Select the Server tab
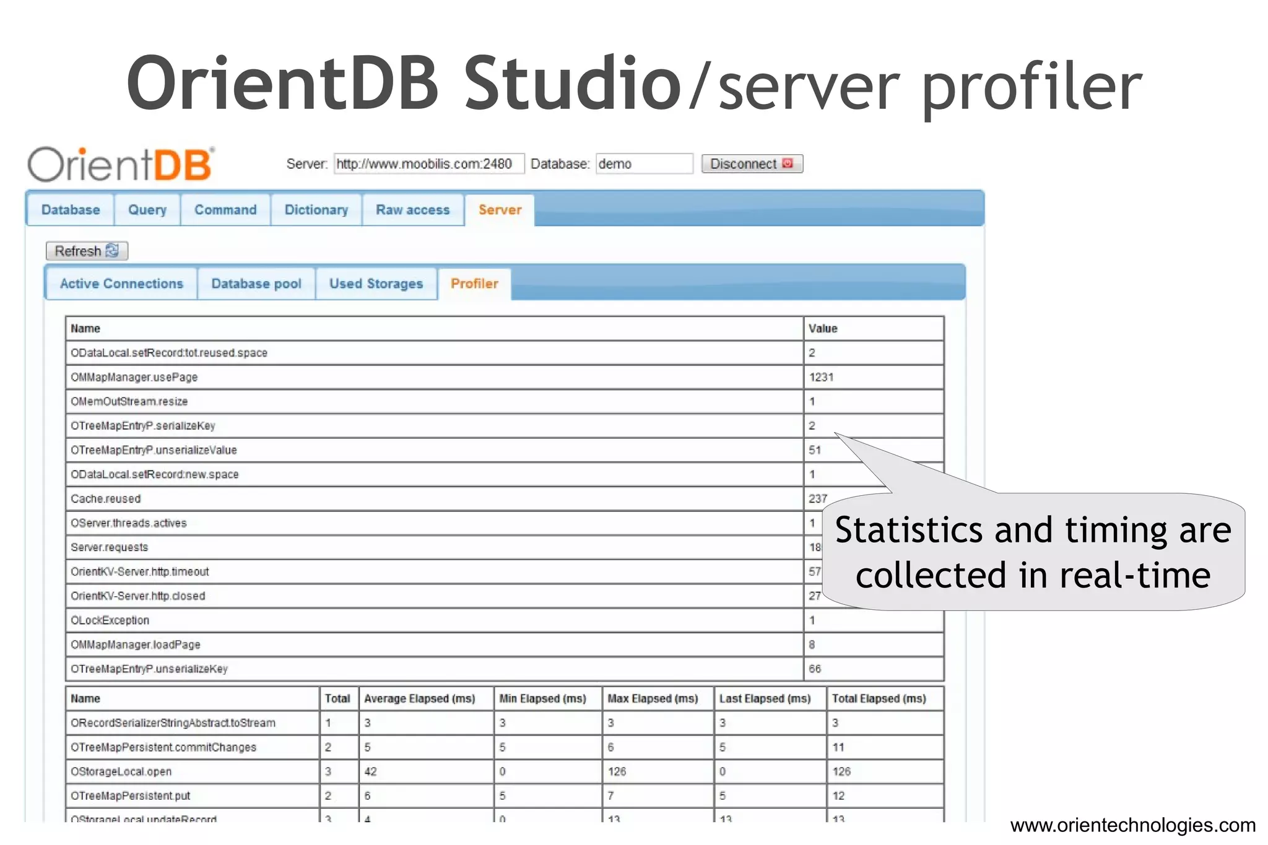Screen dimensions: 1268x845 500,210
